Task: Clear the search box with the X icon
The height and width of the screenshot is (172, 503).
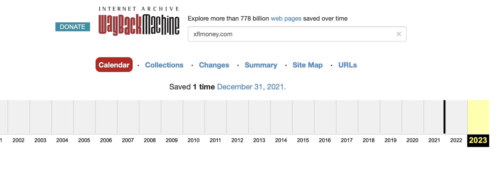Action: tap(399, 34)
